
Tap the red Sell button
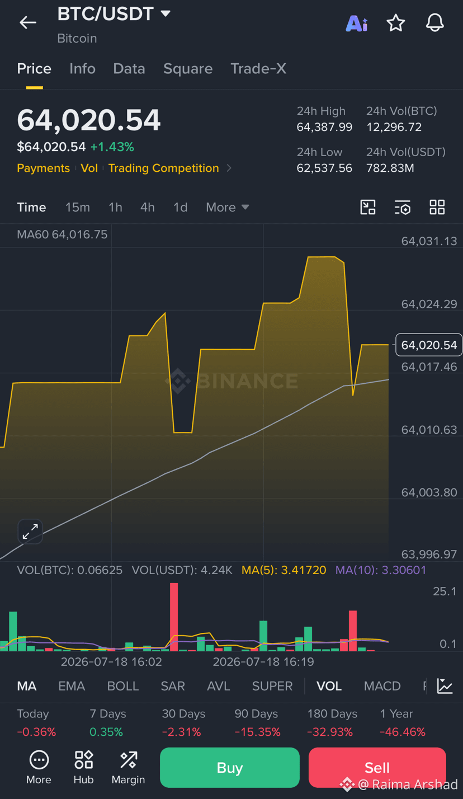377,768
